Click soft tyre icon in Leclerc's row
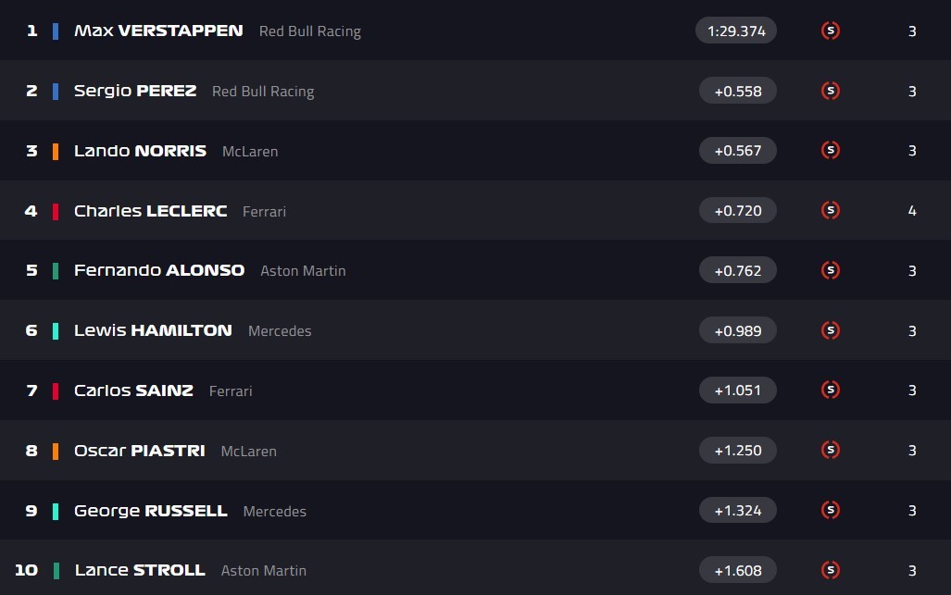The height and width of the screenshot is (595, 951). tap(831, 210)
